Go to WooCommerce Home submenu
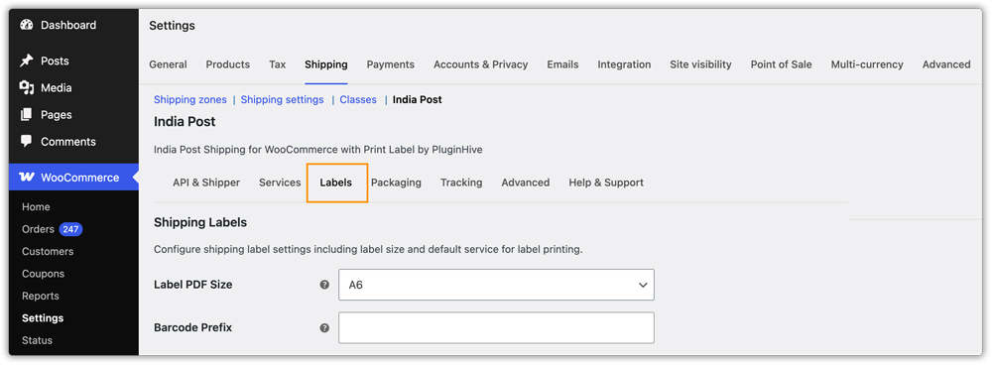992x366 pixels. point(36,207)
